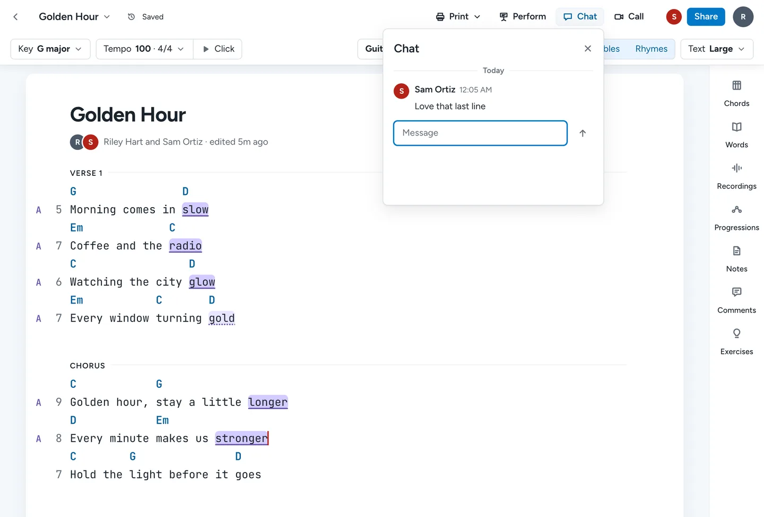The image size is (764, 517).
Task: Click the lyric line 'Hold the light before it goes'
Action: pos(166,475)
